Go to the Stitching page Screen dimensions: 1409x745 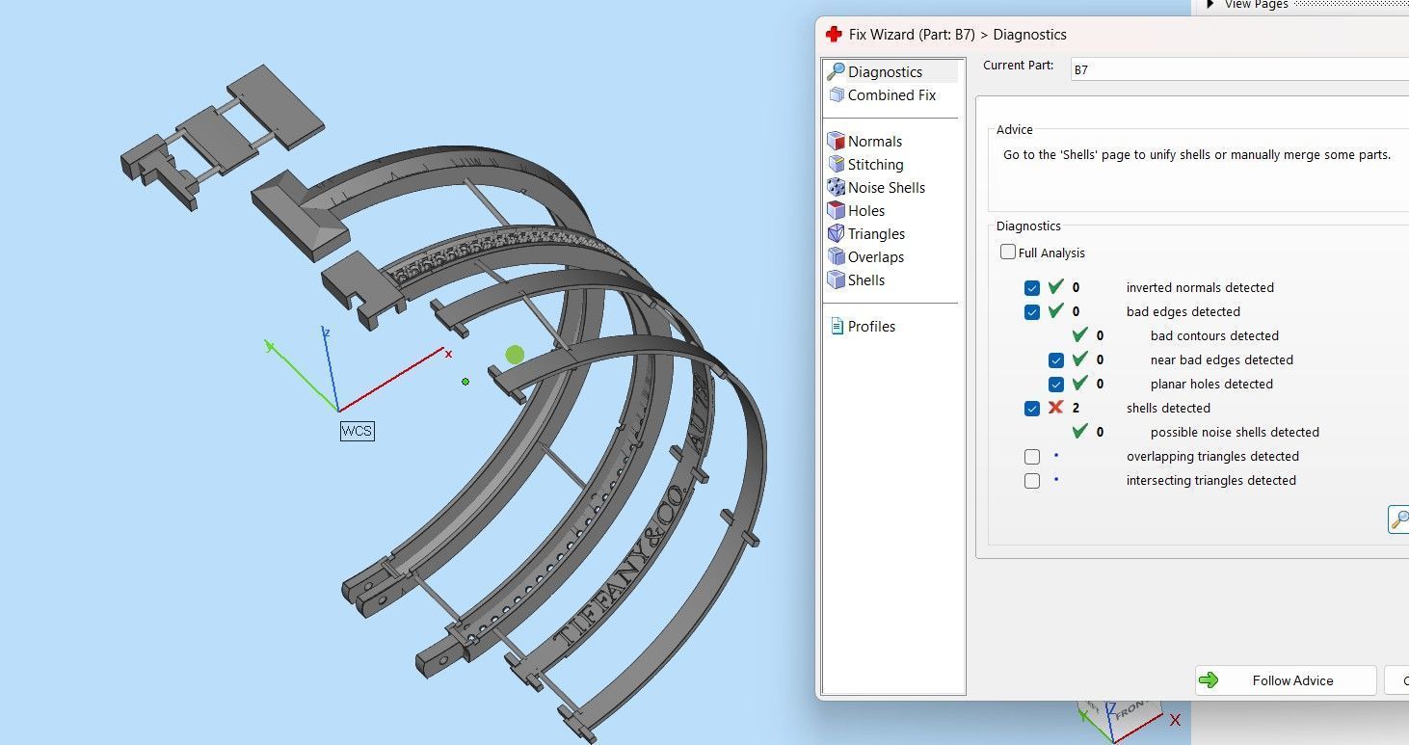point(876,164)
